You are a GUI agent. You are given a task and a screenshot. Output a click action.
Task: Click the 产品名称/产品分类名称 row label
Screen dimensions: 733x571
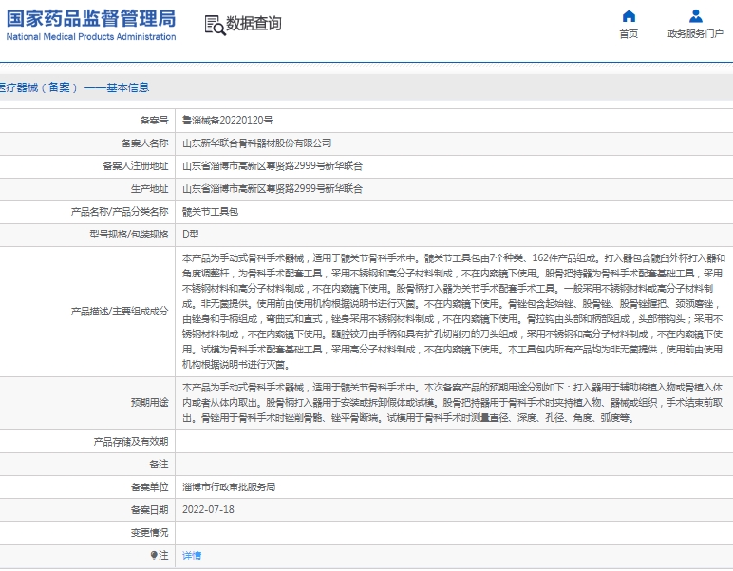coord(120,212)
